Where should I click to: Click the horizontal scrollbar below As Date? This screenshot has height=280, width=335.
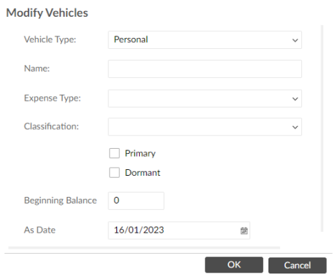[x=144, y=248]
